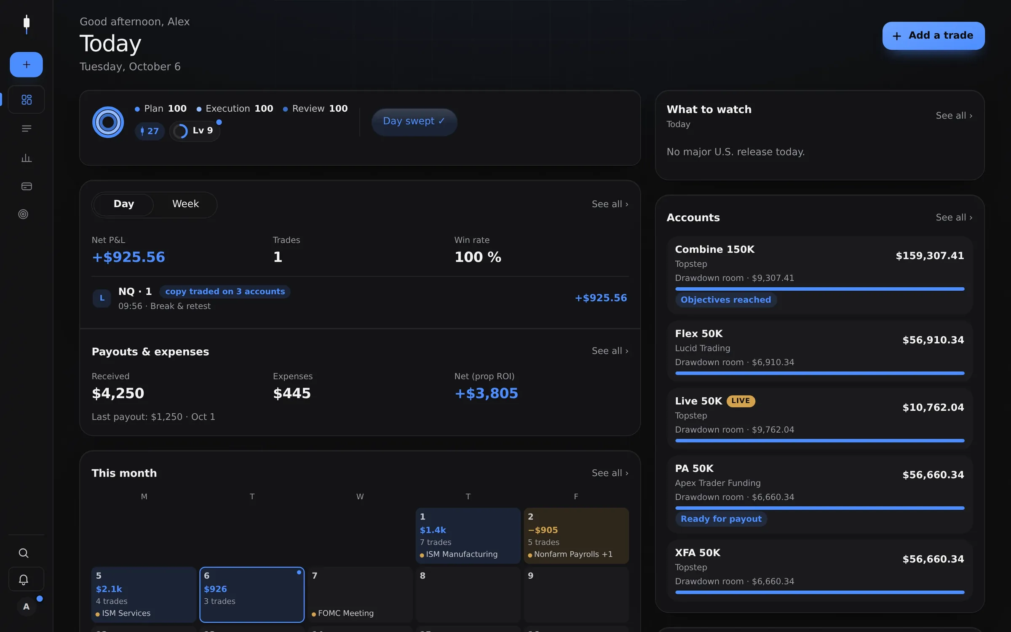Click the Net P&L value +$925.56
Viewport: 1011px width, 632px height.
click(128, 257)
